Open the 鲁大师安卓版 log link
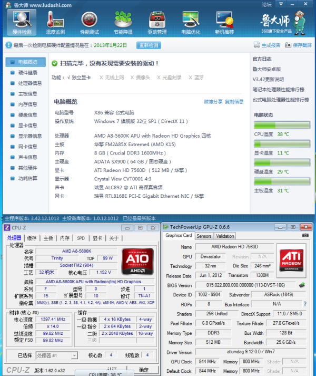This screenshot has width=316, height=376. pos(266,69)
